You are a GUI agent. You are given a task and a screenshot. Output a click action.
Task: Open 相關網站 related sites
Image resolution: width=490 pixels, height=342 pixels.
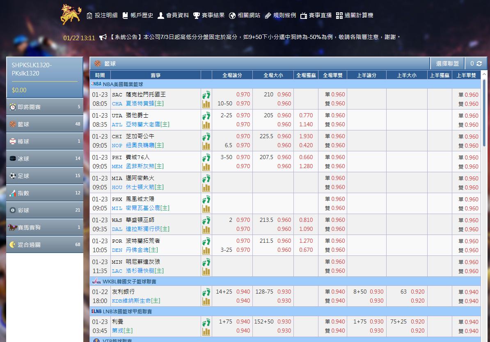pyautogui.click(x=244, y=15)
